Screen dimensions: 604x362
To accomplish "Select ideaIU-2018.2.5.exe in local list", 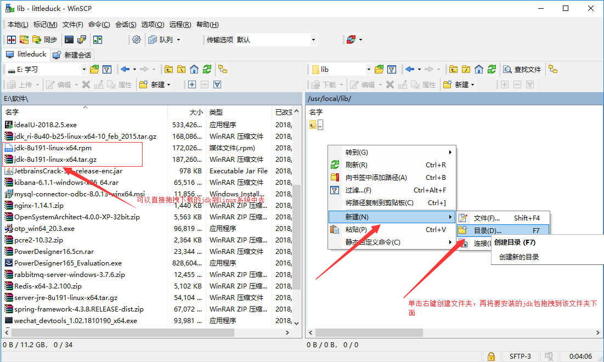I will pos(46,125).
